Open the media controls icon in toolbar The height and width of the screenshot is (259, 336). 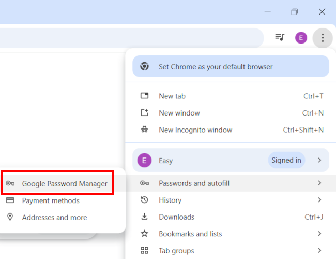pyautogui.click(x=280, y=37)
